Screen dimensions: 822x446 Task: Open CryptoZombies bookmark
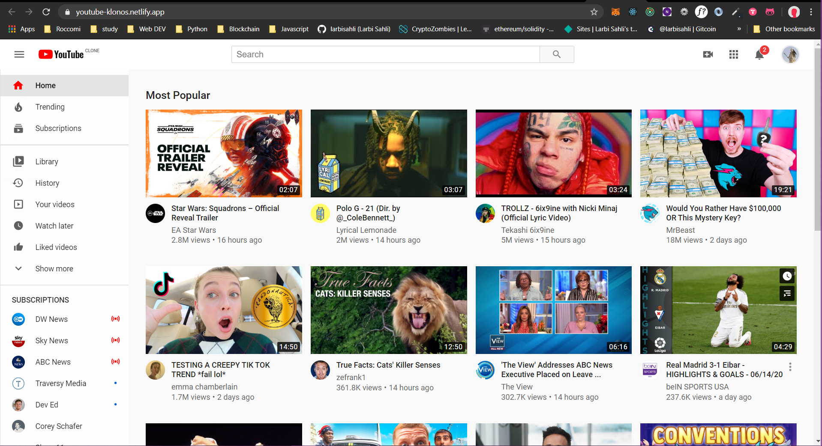click(x=435, y=29)
